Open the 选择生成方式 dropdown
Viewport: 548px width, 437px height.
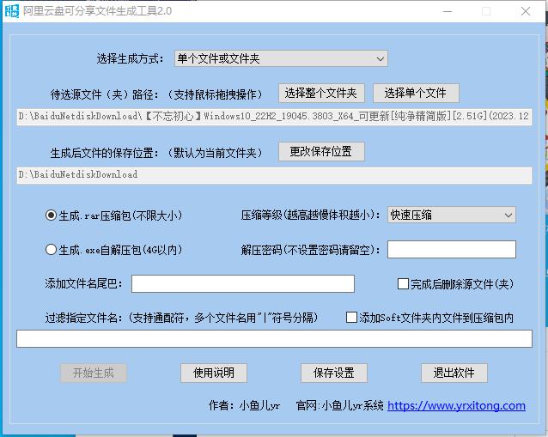coord(280,58)
